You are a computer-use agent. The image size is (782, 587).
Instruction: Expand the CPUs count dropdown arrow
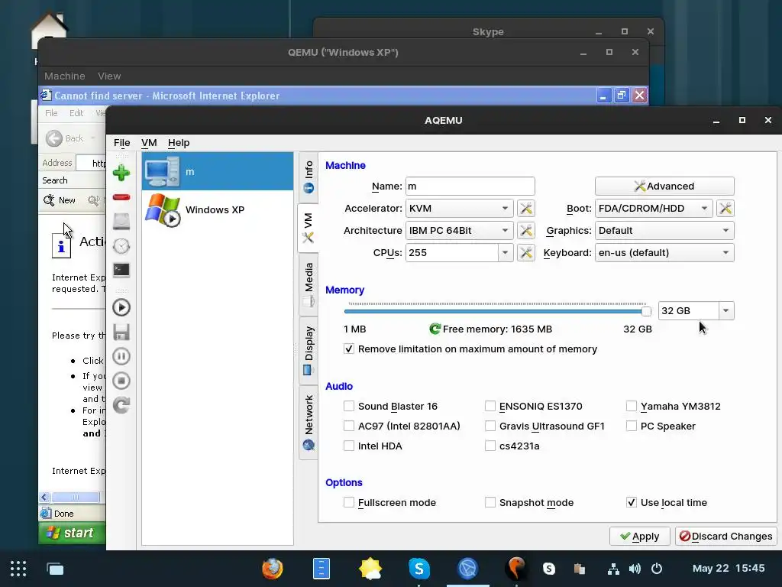(506, 252)
